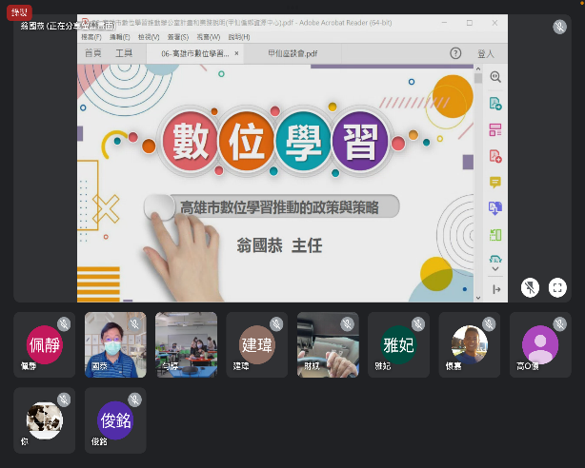Open the purple Combine Files tool icon
Screen dimensions: 585x468
pos(495,208)
